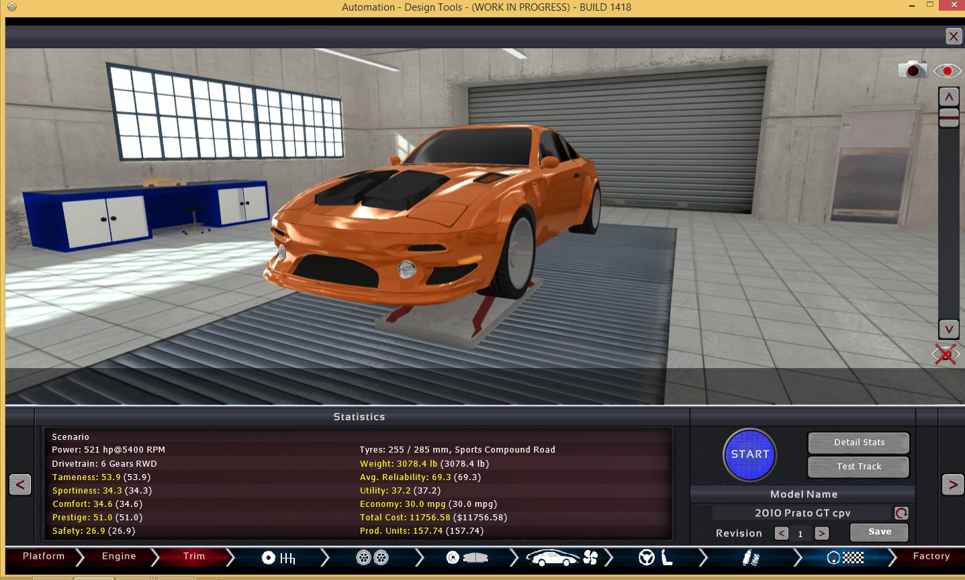965x580 pixels.
Task: Toggle the refresh icon beside model name
Action: (x=901, y=513)
